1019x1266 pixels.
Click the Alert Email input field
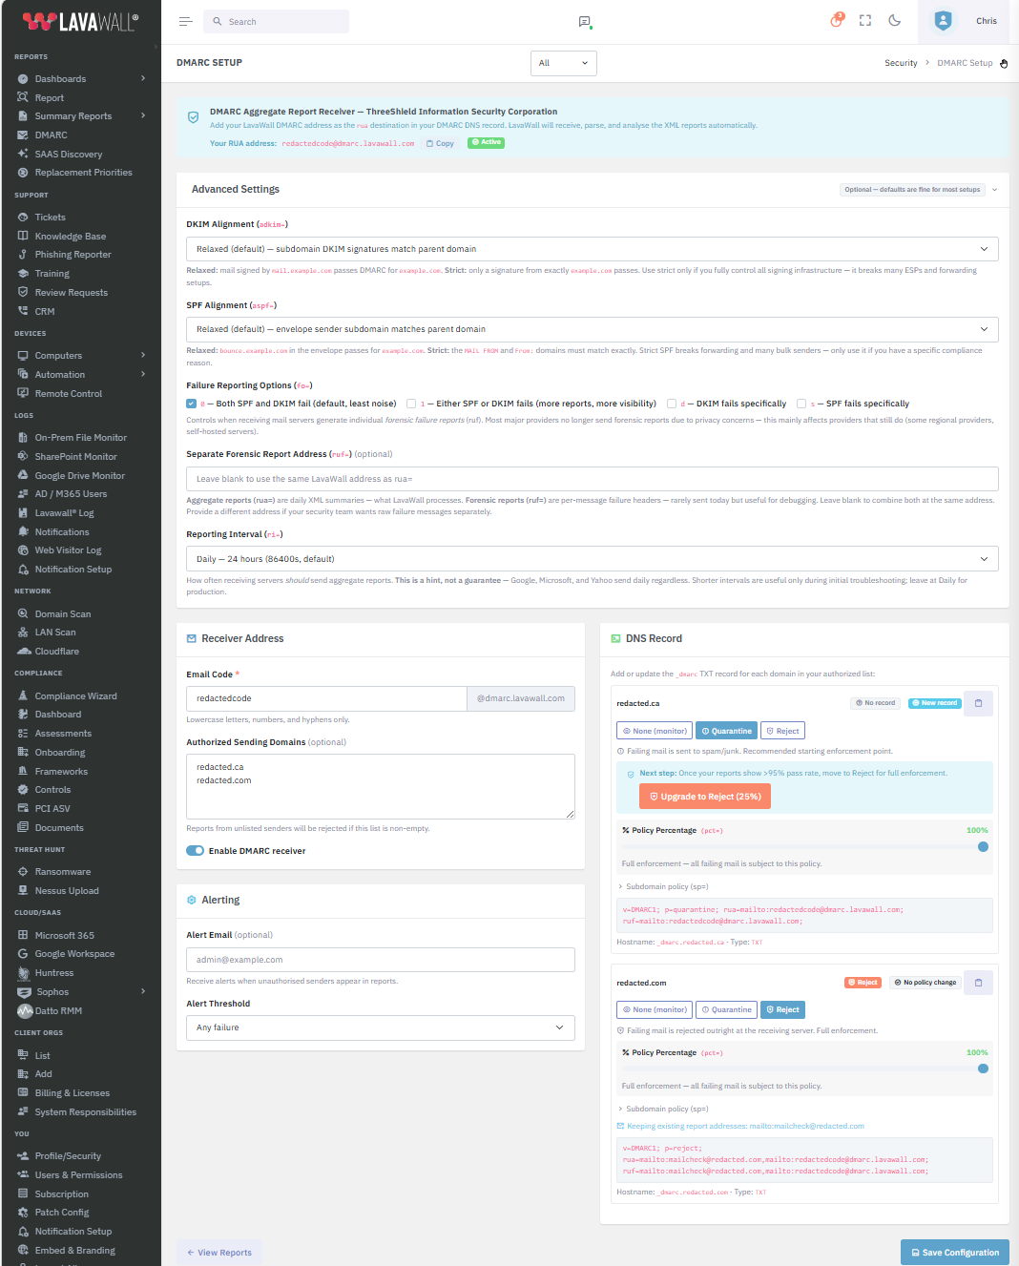point(381,960)
